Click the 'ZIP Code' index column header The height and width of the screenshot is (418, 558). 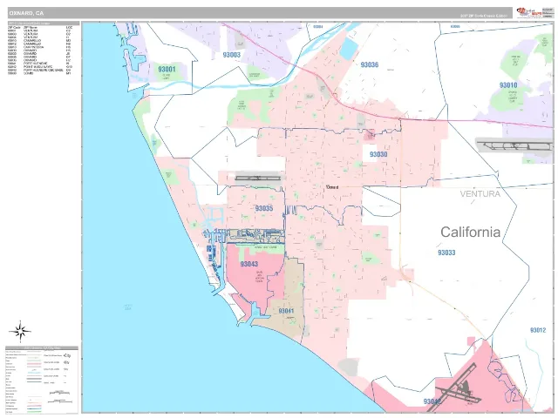[x=14, y=27]
